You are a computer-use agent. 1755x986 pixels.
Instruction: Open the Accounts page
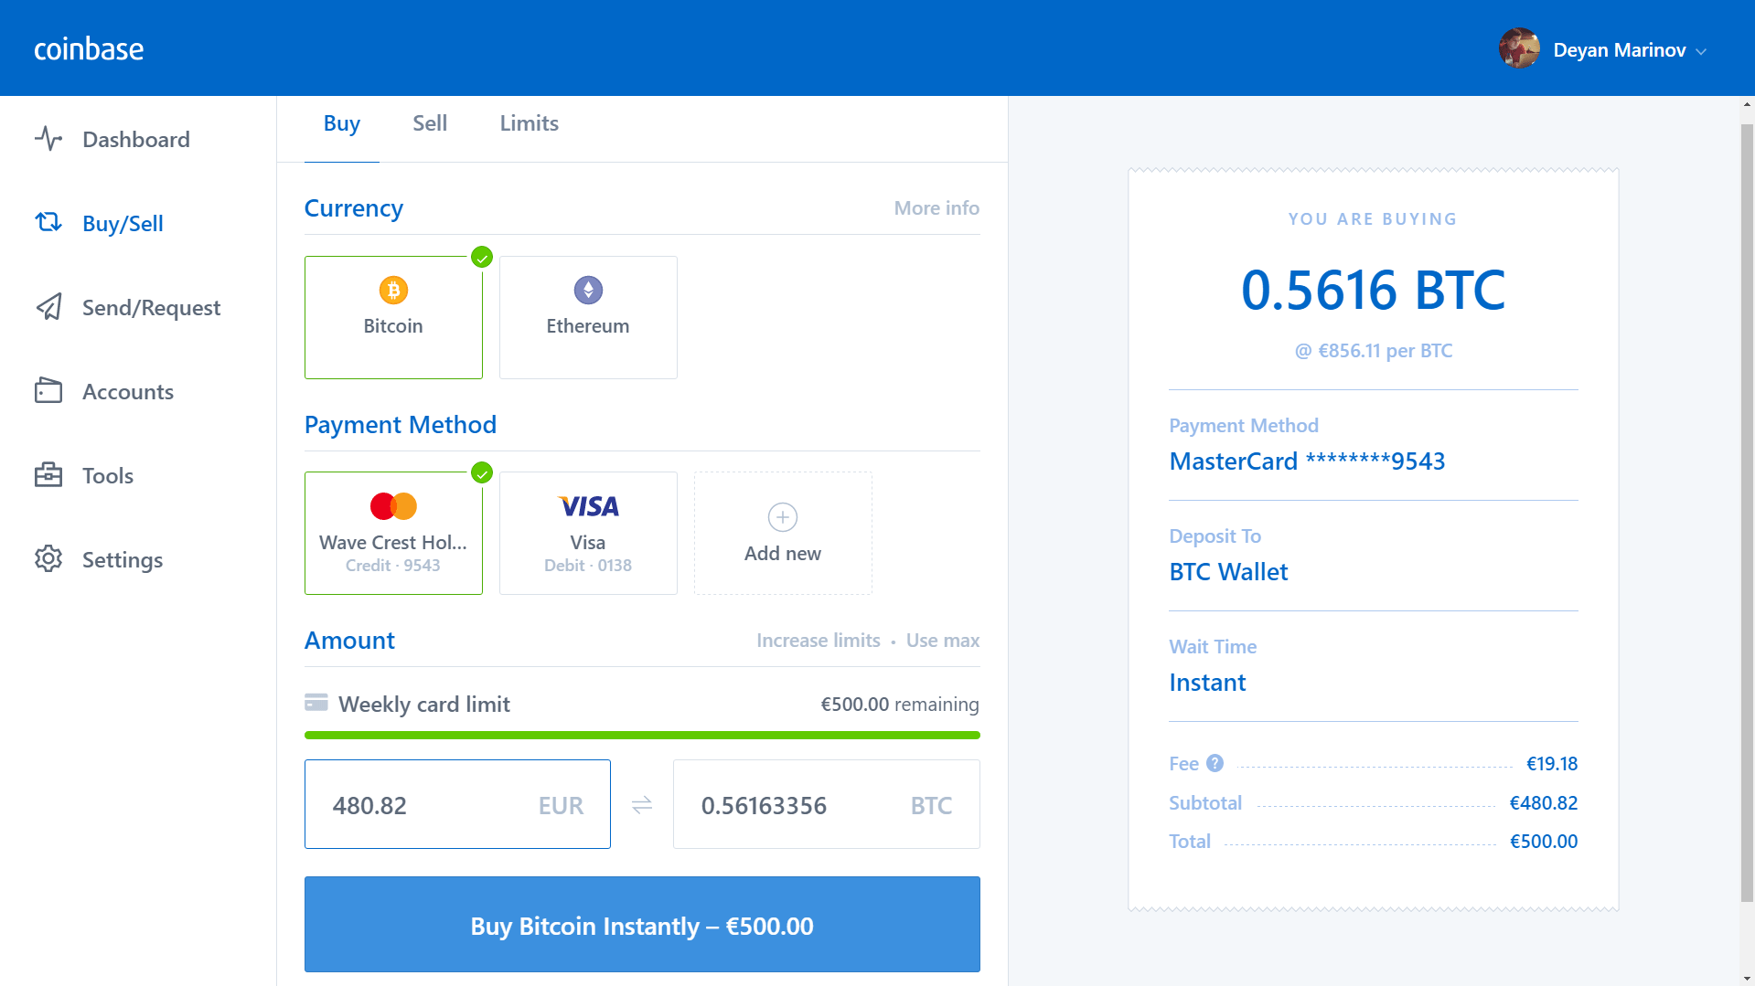click(x=128, y=391)
